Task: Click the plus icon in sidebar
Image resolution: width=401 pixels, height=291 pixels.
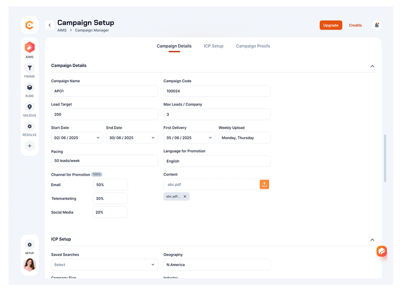Action: click(29, 146)
